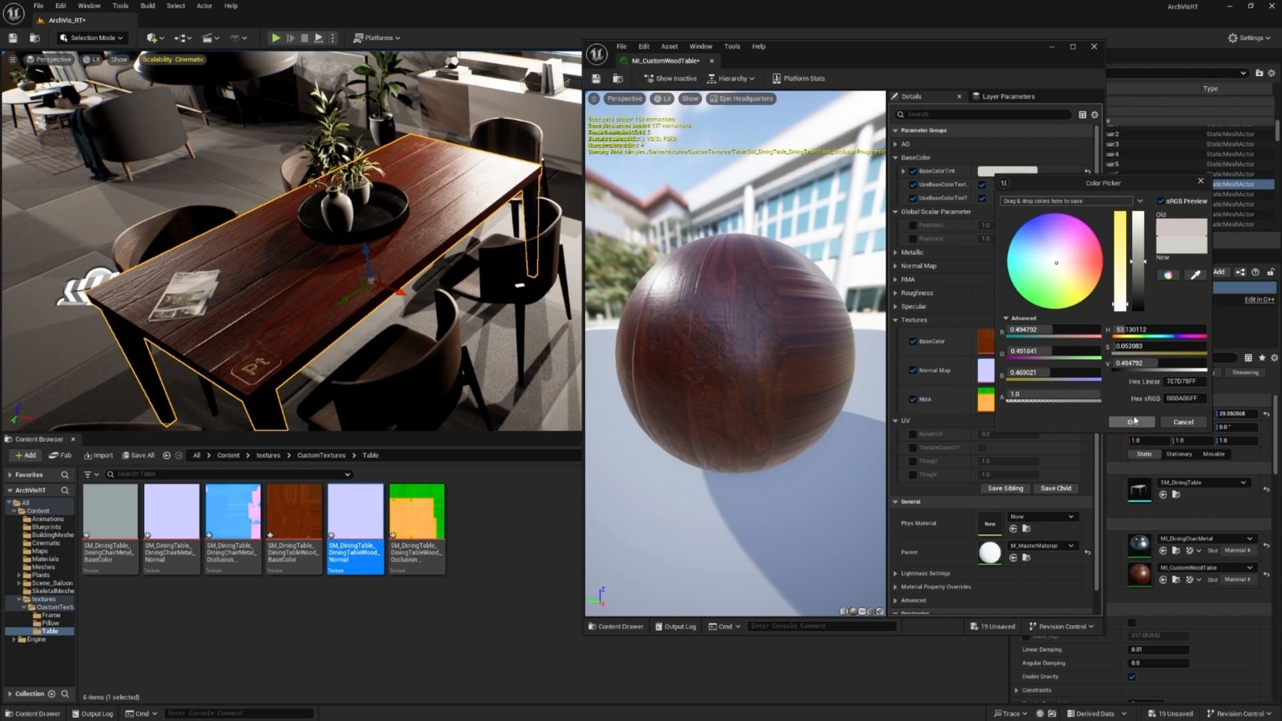
Task: Click Save icon in material editor toolbar
Action: coord(596,79)
